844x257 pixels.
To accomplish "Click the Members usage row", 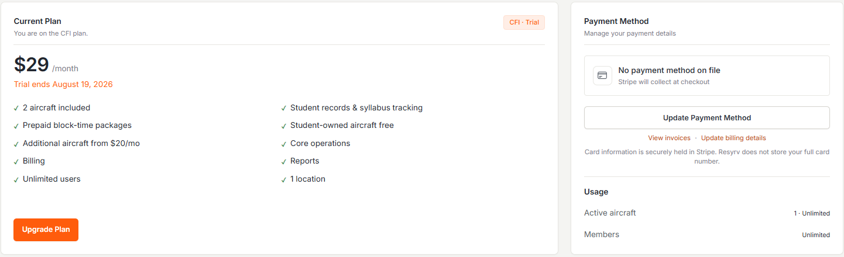I will [x=706, y=234].
